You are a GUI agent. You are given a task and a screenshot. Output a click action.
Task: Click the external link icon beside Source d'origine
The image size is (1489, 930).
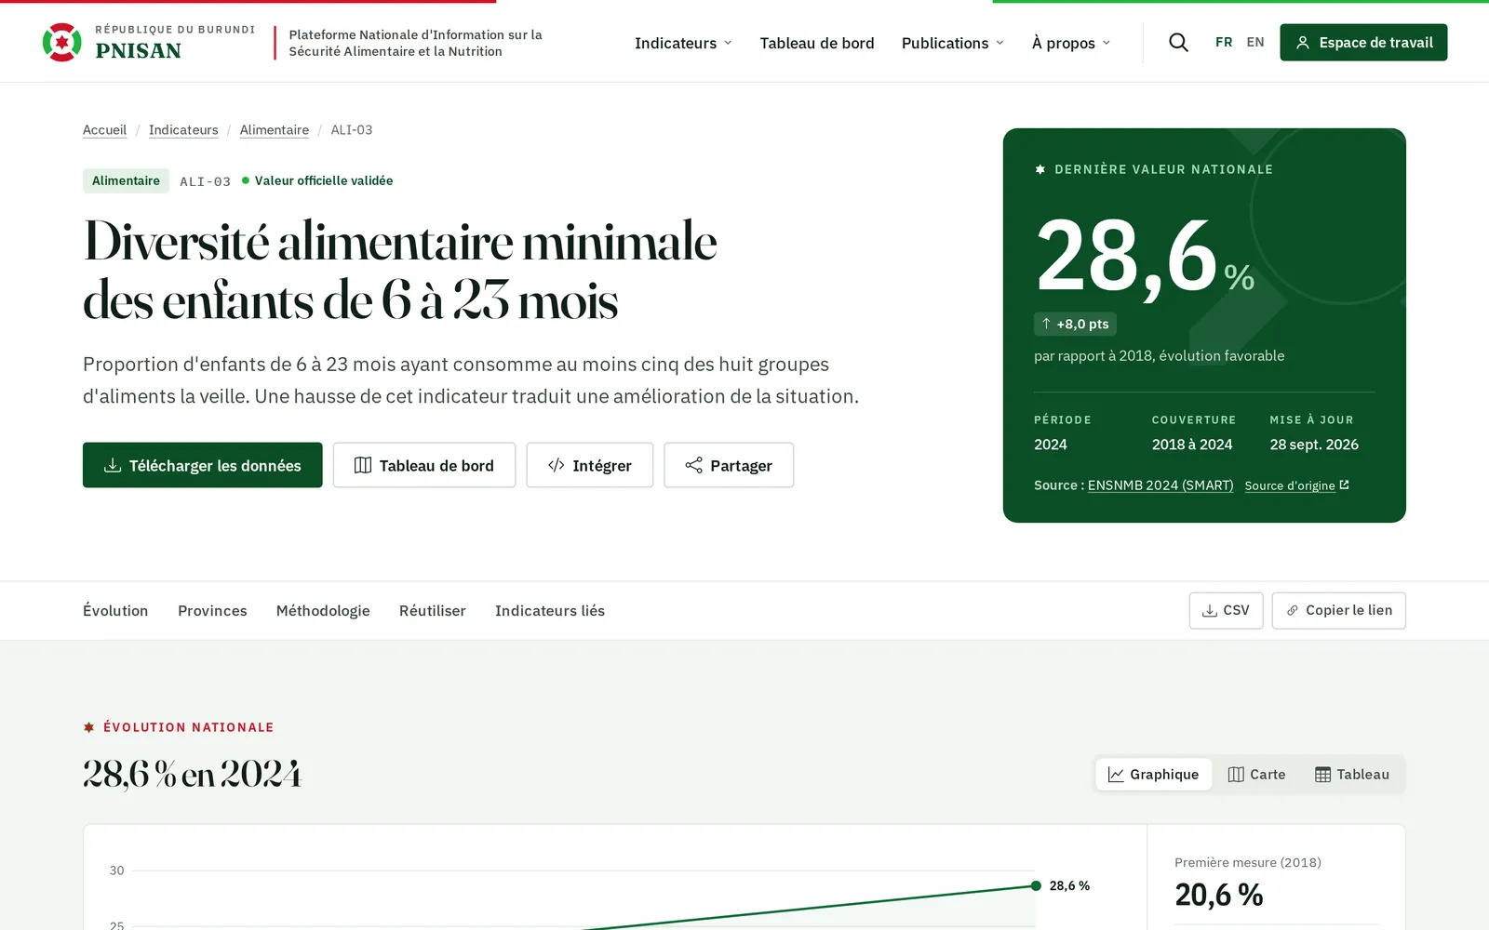click(x=1344, y=485)
